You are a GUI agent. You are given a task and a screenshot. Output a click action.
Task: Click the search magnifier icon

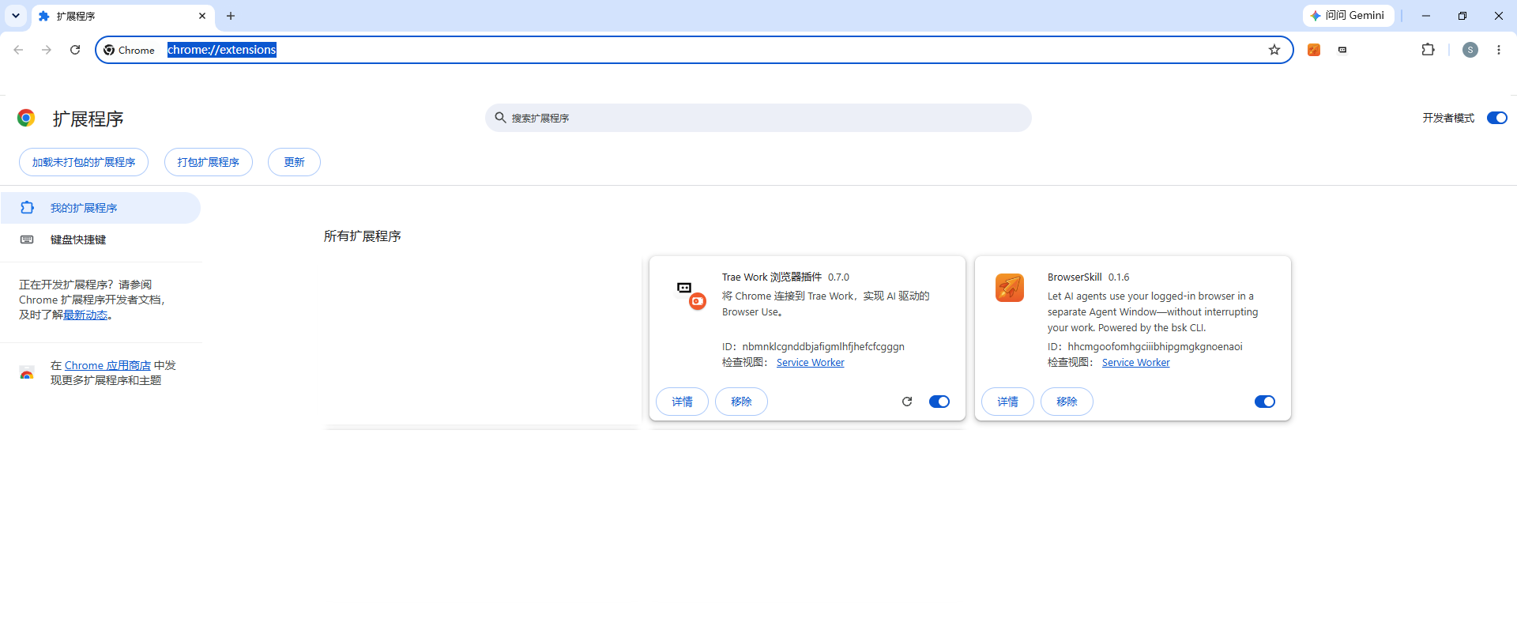pyautogui.click(x=500, y=118)
